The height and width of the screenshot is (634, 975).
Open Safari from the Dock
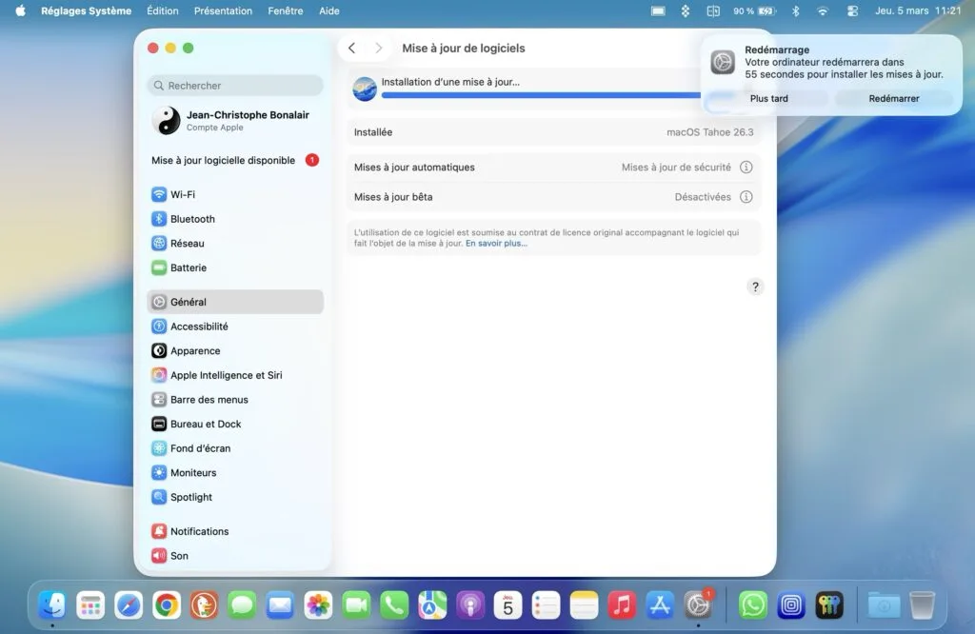129,604
